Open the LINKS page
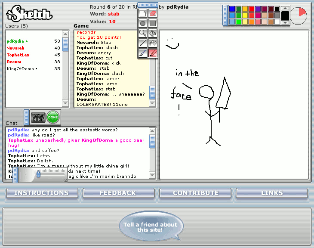314x248 pixels. tap(272, 193)
